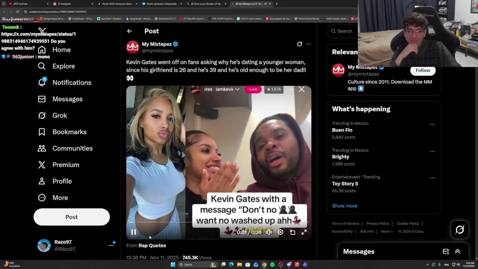
Task: Start a new message in Messages drawer
Action: [446, 251]
